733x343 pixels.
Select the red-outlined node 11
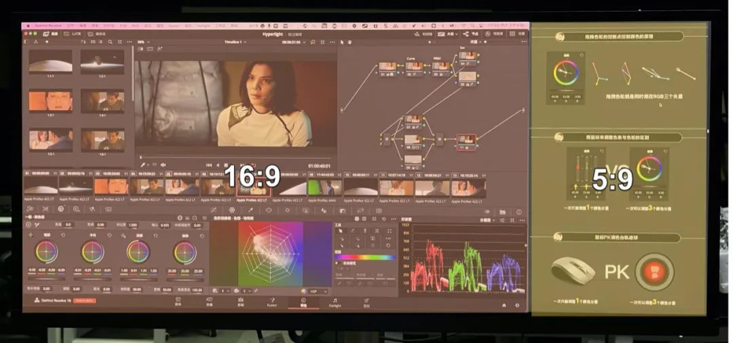click(x=466, y=142)
